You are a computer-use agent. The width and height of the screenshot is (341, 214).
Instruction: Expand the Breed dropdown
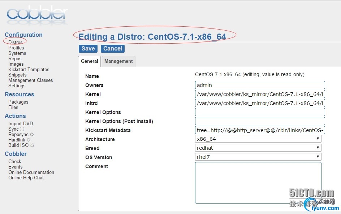(258, 148)
